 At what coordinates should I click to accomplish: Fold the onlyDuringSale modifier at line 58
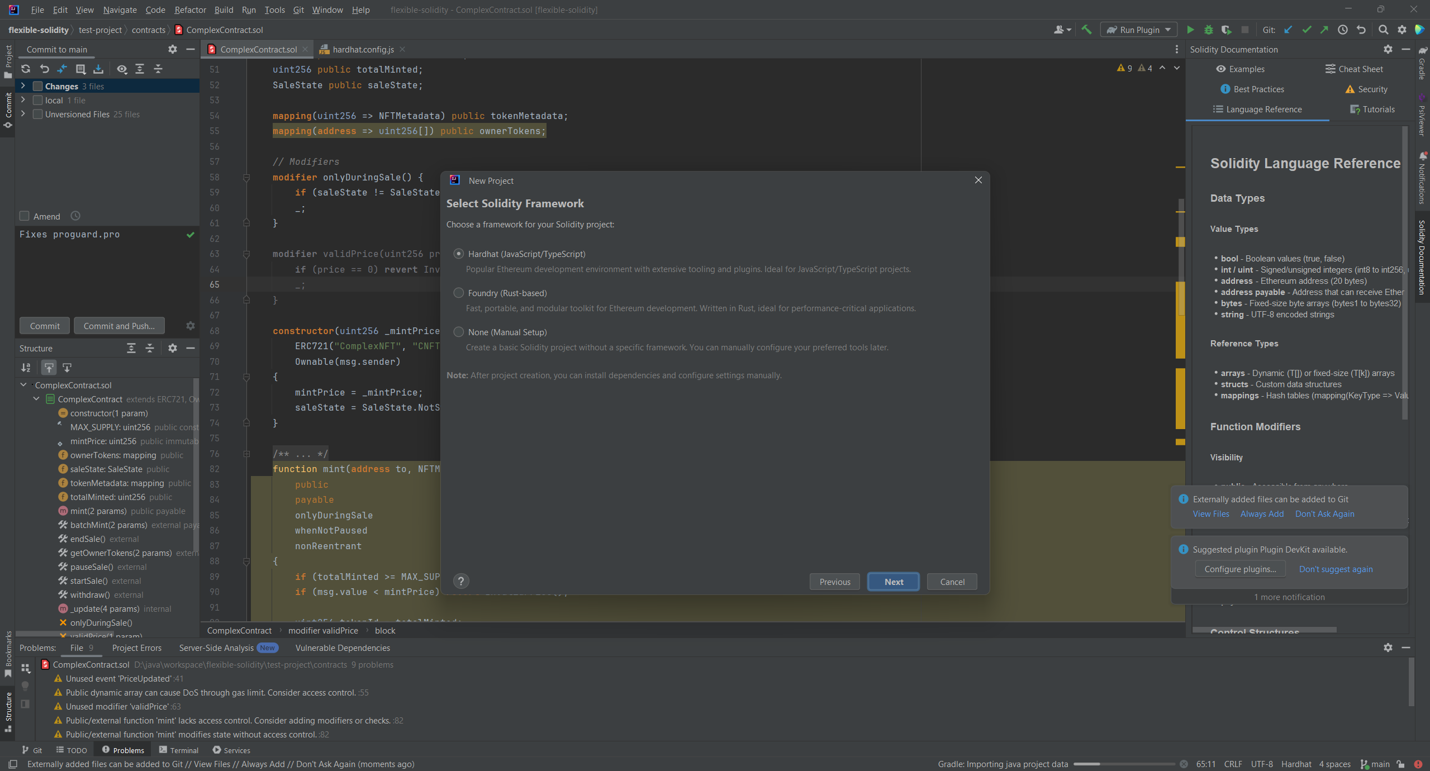coord(246,177)
